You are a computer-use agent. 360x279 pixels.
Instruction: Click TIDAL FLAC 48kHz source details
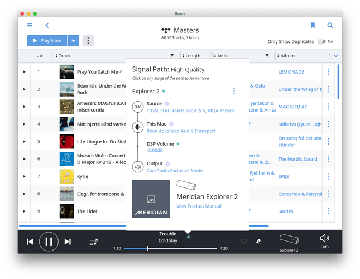coord(190,111)
